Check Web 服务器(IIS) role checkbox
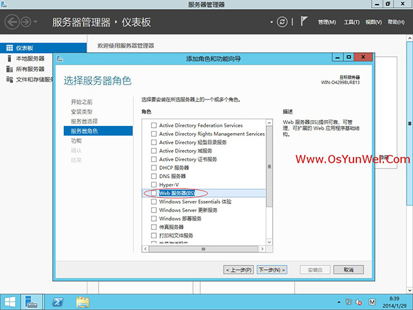 coord(154,193)
